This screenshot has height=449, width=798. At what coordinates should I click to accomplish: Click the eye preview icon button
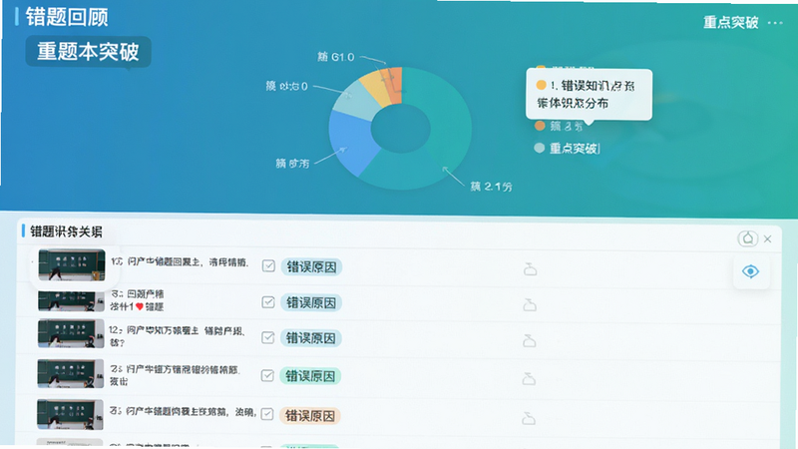point(751,271)
